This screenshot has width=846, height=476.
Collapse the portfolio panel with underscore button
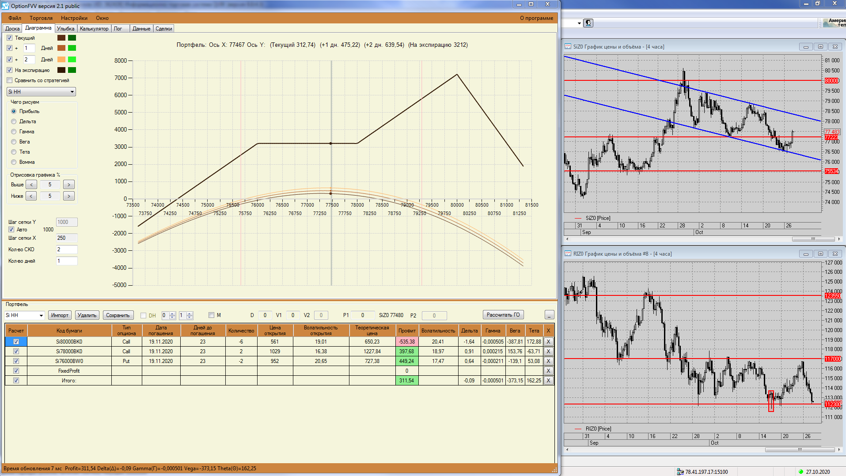point(549,315)
